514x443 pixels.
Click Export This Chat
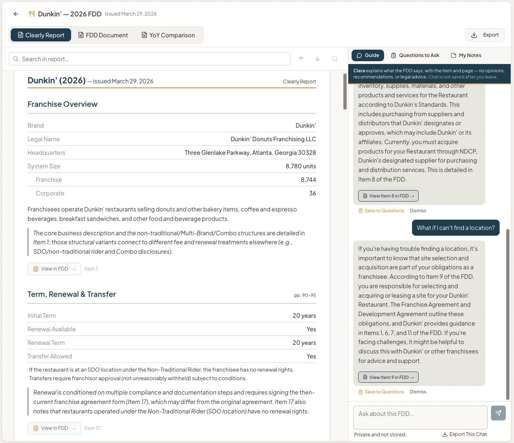click(x=465, y=434)
